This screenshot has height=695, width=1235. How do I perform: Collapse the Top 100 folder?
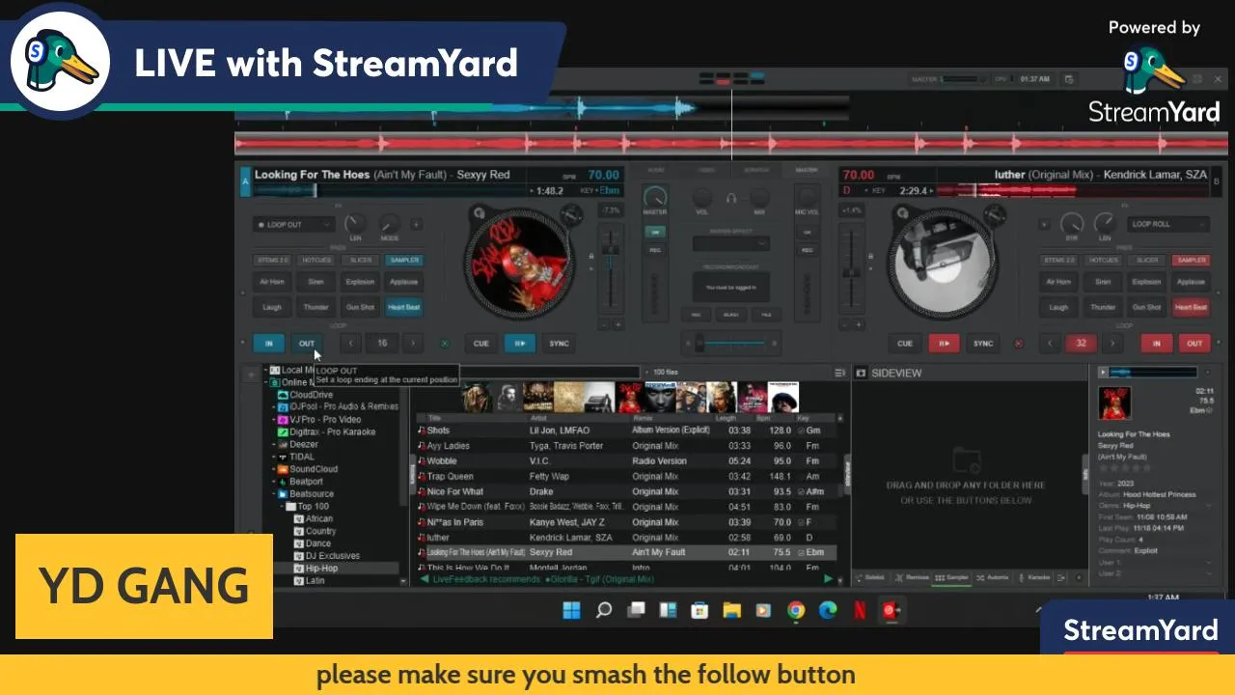(x=283, y=506)
